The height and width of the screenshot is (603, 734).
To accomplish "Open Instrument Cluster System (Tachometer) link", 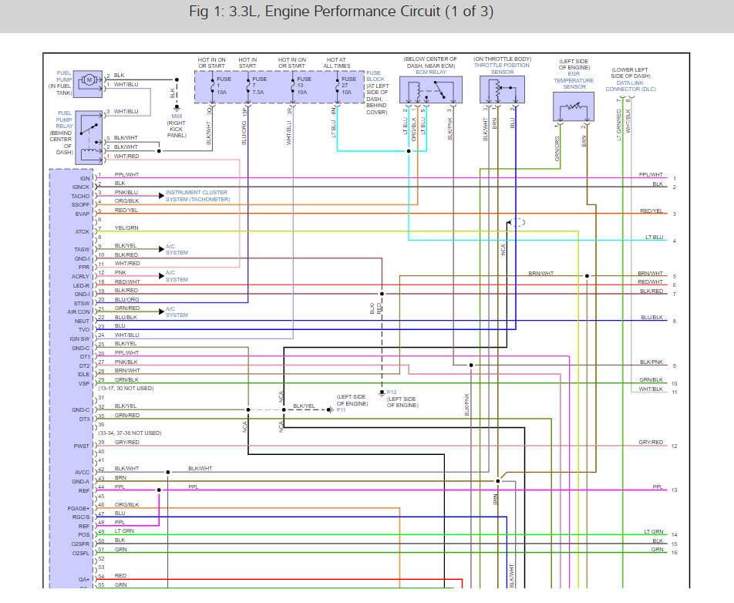I will 197,196.
